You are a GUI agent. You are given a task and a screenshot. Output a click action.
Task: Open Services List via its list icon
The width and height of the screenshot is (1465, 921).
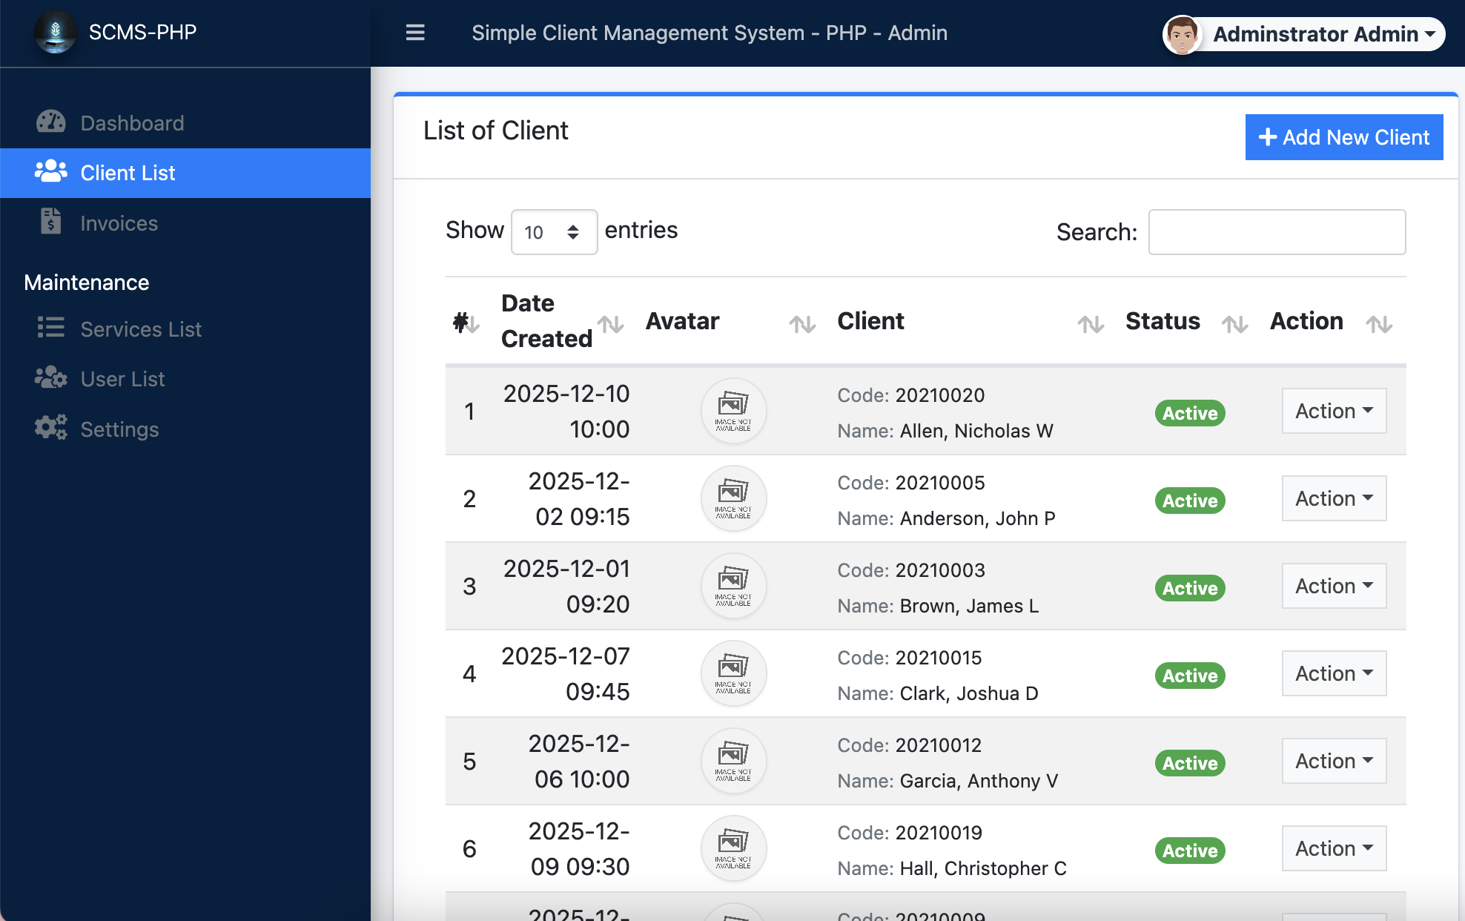pos(51,329)
